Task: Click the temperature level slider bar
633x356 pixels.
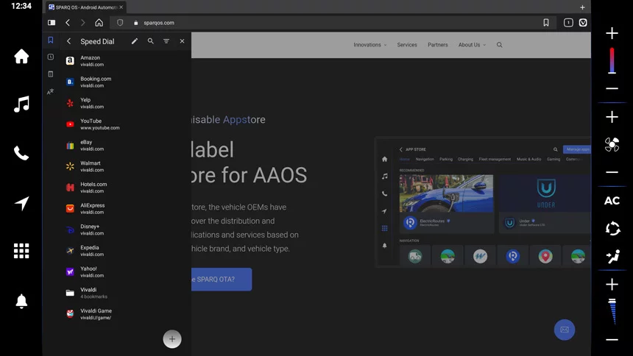Action: (612, 60)
